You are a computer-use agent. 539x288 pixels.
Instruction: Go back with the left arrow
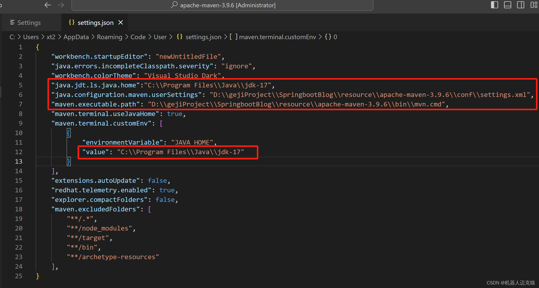tap(48, 5)
